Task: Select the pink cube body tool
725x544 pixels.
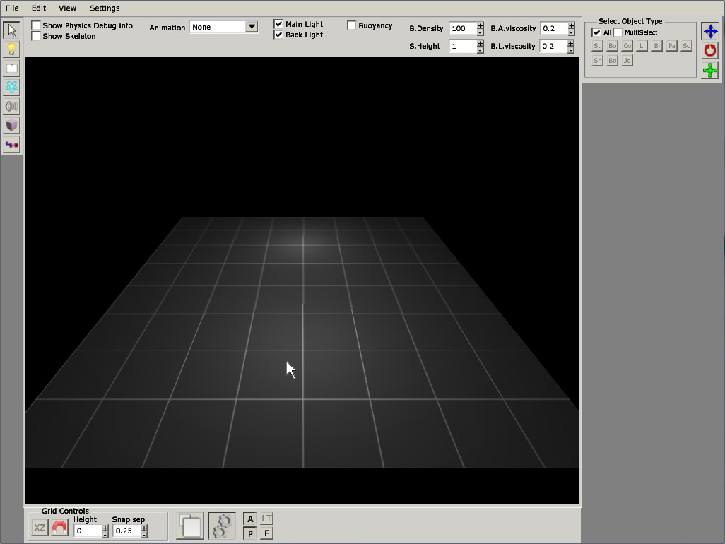Action: (11, 126)
